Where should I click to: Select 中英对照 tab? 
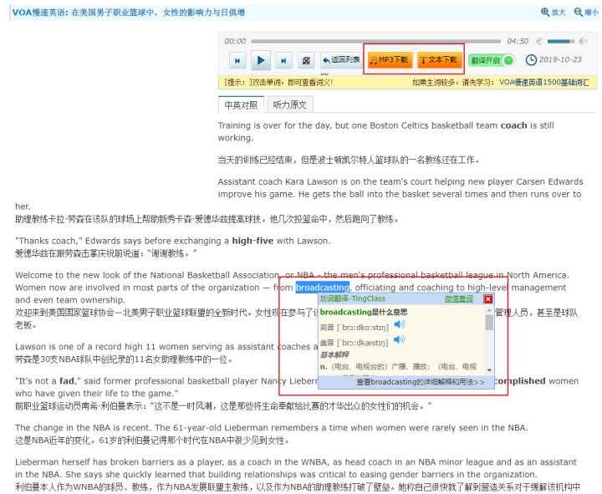tap(241, 104)
